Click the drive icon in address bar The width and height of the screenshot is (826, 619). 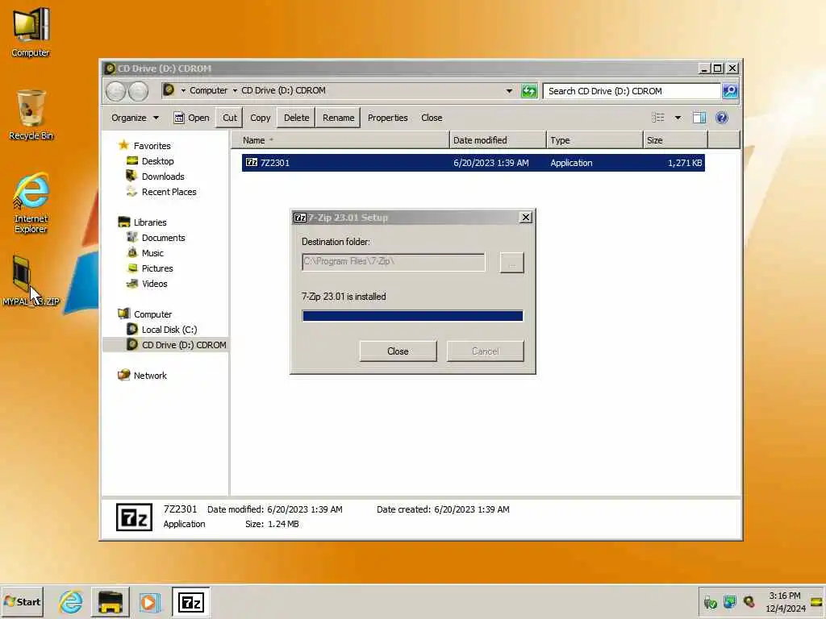(169, 90)
